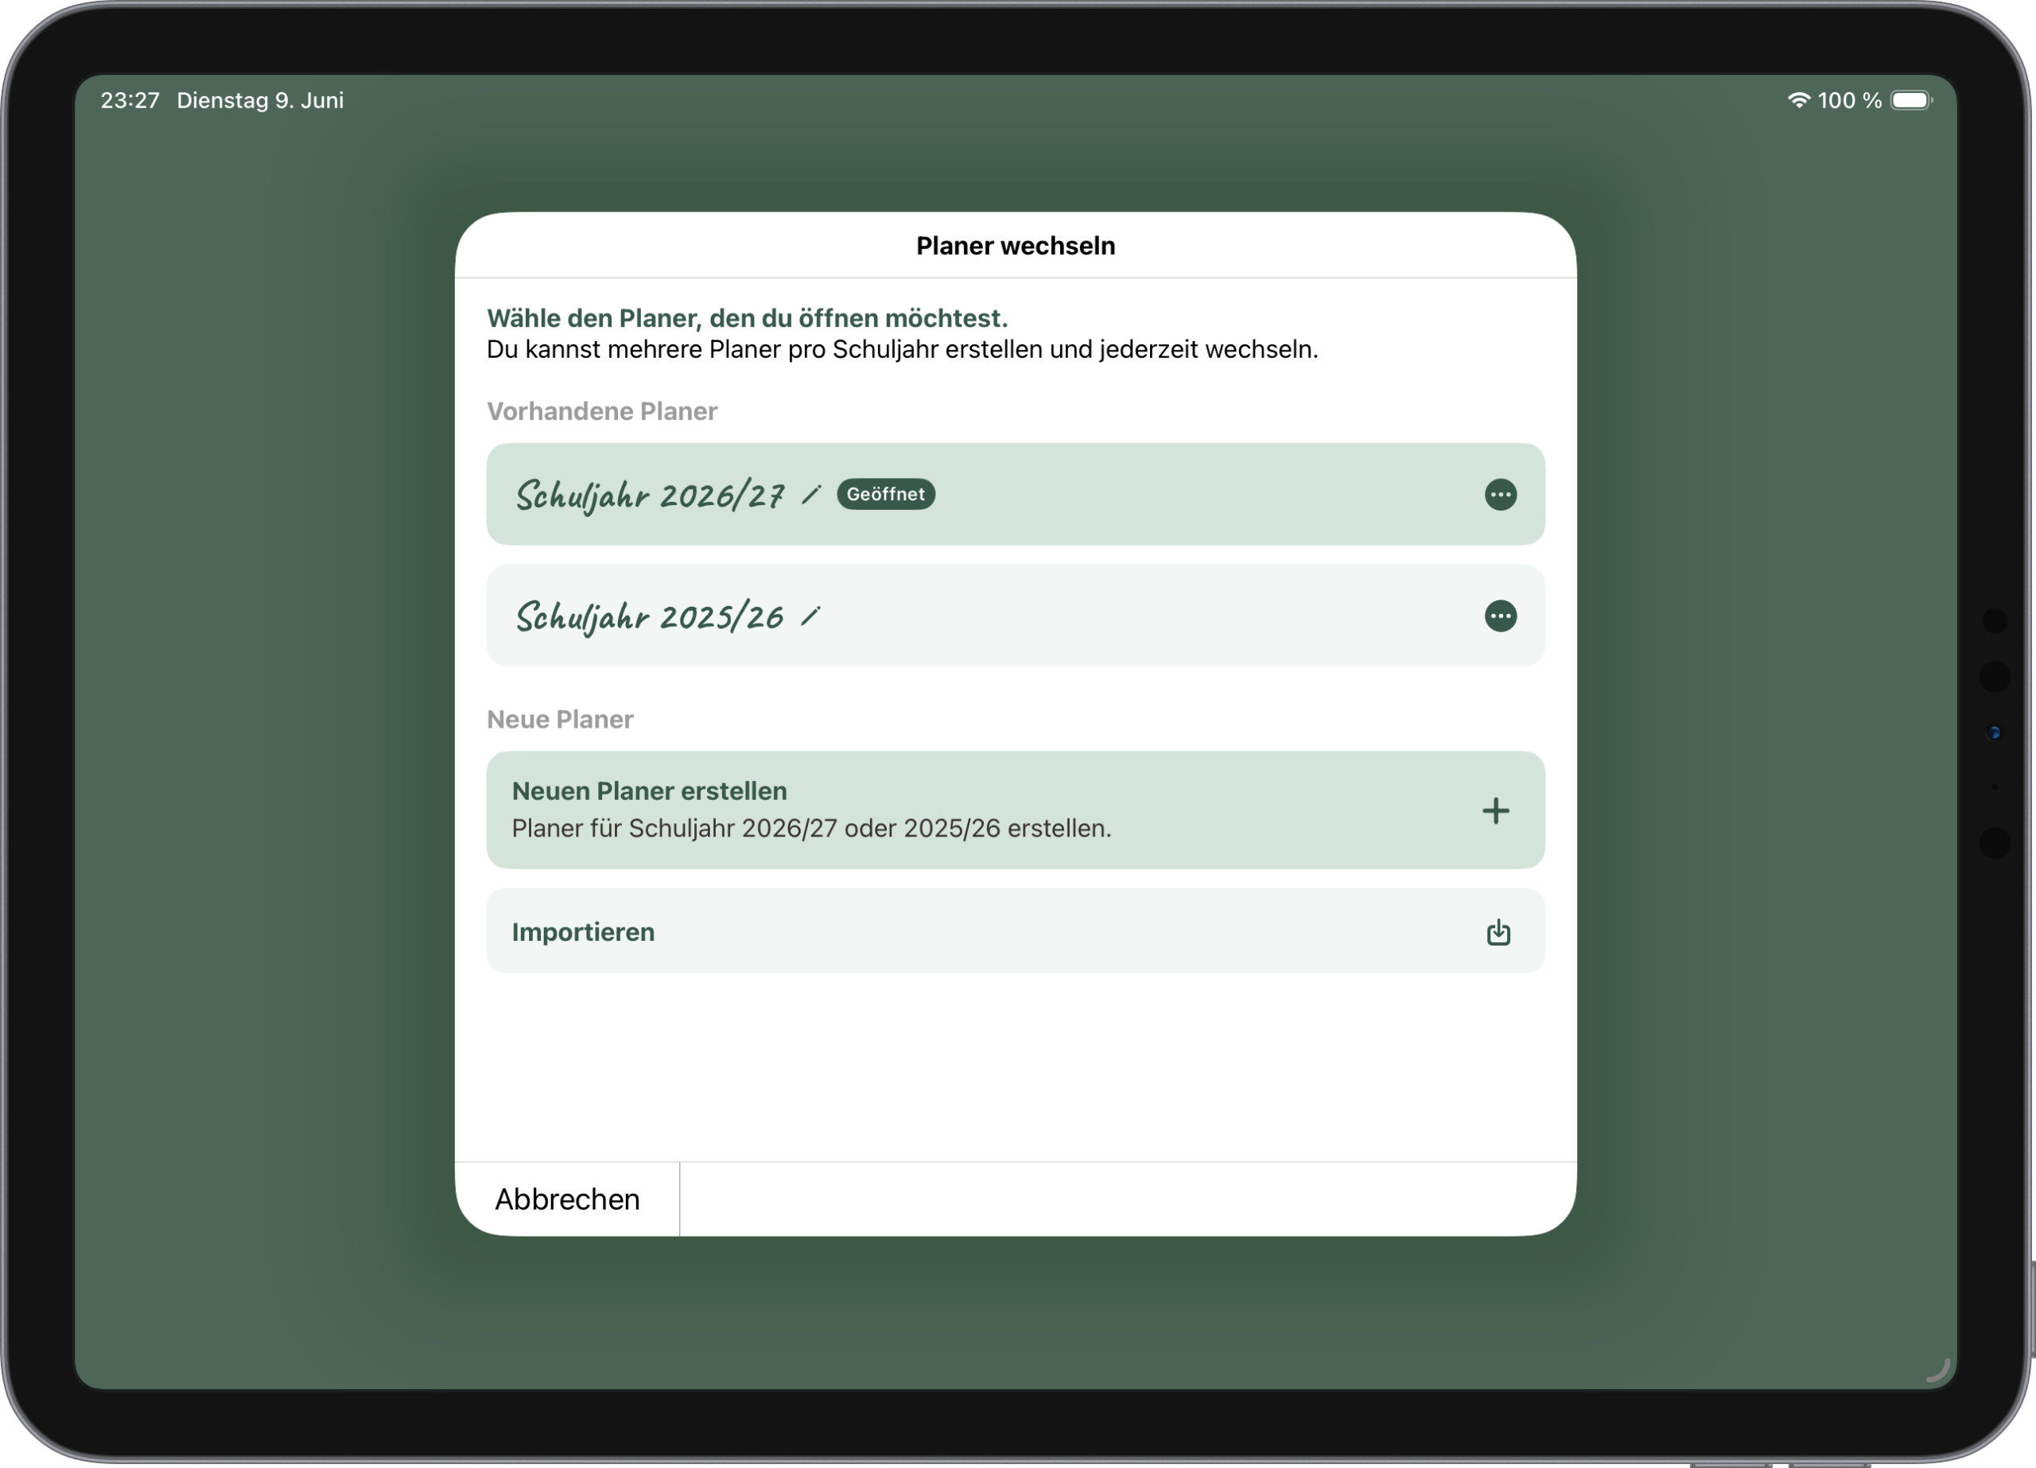Click the Geöffnet badge
Screen dimensions: 2036x1468
[x=886, y=494]
